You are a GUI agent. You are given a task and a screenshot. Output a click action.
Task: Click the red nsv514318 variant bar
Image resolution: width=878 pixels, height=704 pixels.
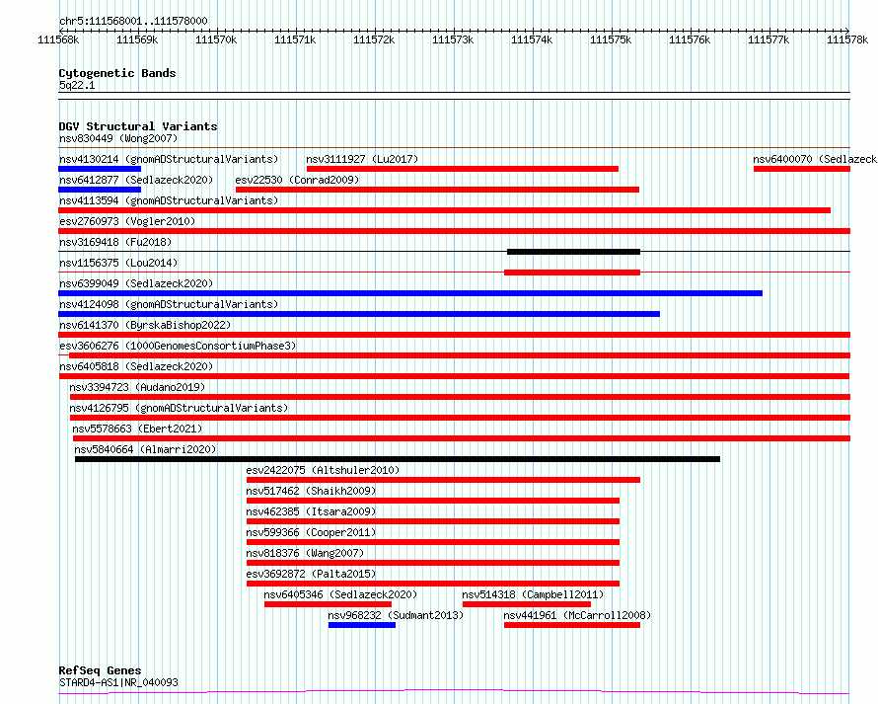pos(527,604)
